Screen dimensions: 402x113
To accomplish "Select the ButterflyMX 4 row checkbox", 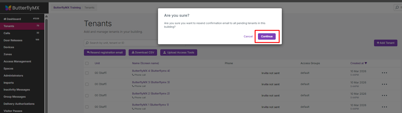I will (x=87, y=73).
